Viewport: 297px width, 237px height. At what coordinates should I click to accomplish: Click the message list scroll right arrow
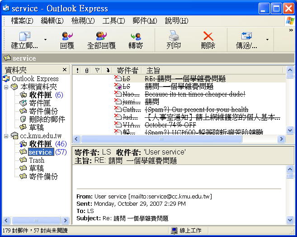tap(281, 139)
